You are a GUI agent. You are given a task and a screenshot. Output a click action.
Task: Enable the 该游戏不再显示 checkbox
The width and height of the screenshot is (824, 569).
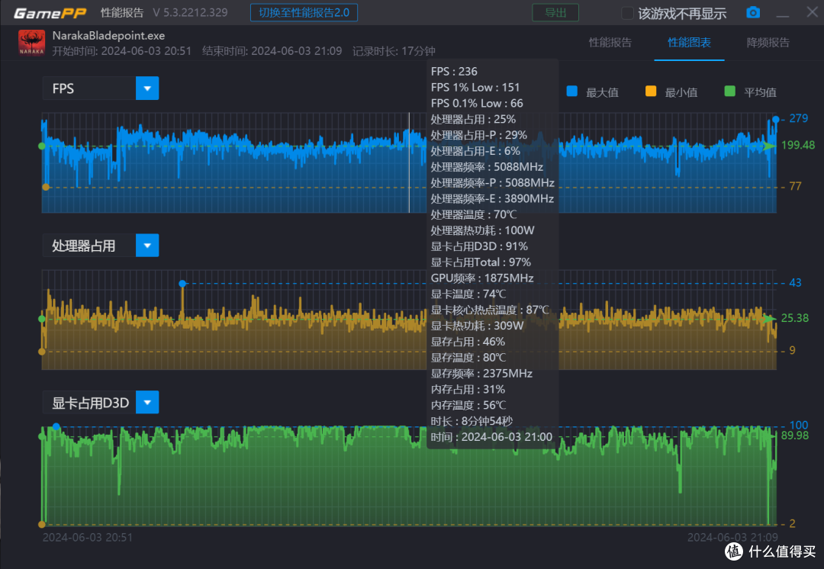pos(627,13)
